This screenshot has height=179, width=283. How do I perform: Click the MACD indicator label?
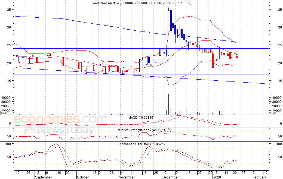coord(141,118)
